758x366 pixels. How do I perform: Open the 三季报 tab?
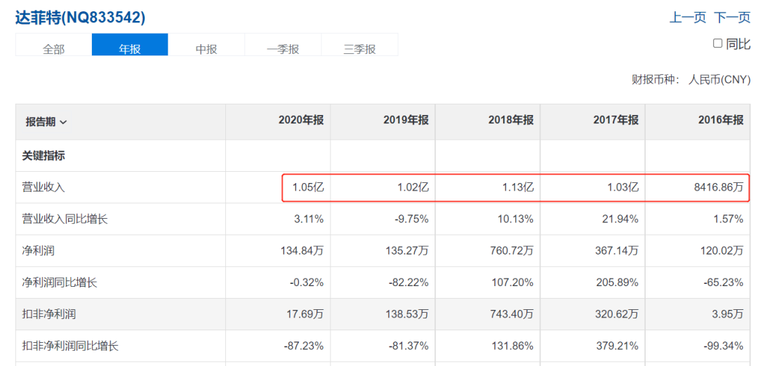[x=359, y=49]
